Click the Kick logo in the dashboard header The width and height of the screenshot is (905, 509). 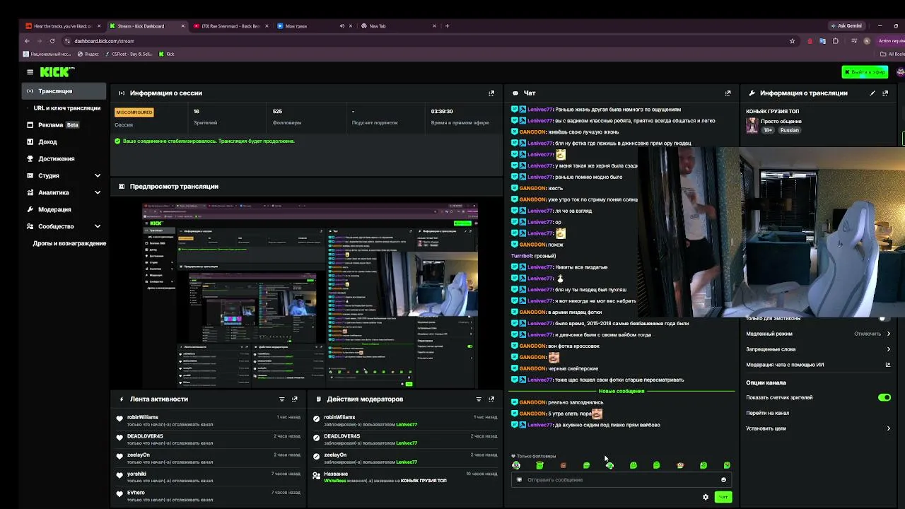[57, 72]
